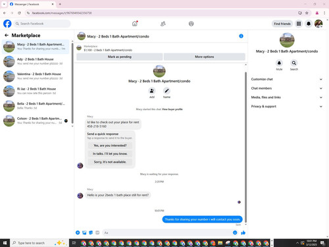The width and height of the screenshot is (329, 247).
Task: Bookmark this page with the star icon
Action: point(307,13)
